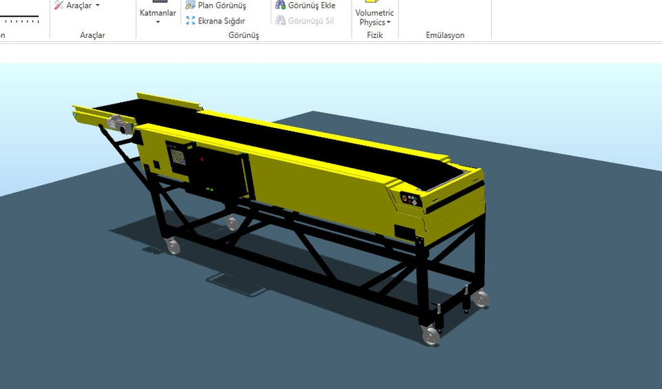This screenshot has width=662, height=389.
Task: Open the Araçlar tools dropdown
Action: (x=78, y=6)
